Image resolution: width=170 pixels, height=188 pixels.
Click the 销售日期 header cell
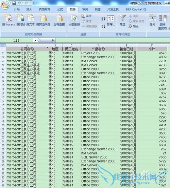(126, 49)
